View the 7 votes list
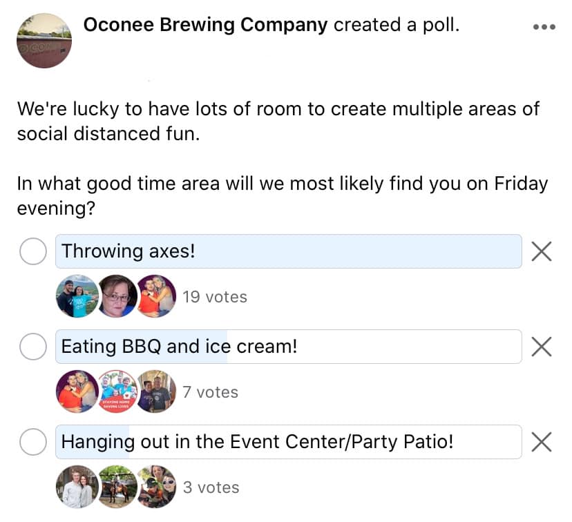572x522 pixels. 211,392
